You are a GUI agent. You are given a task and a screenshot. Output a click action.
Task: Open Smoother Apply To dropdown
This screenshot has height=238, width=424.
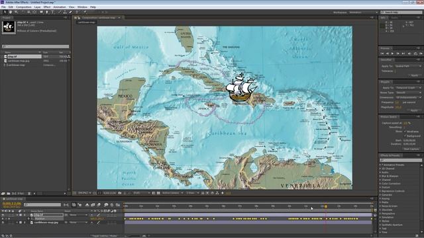[408, 66]
